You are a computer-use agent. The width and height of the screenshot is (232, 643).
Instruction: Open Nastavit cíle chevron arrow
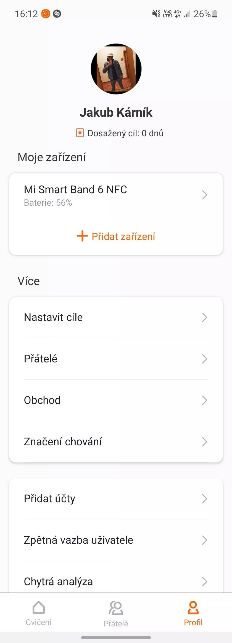(x=204, y=317)
